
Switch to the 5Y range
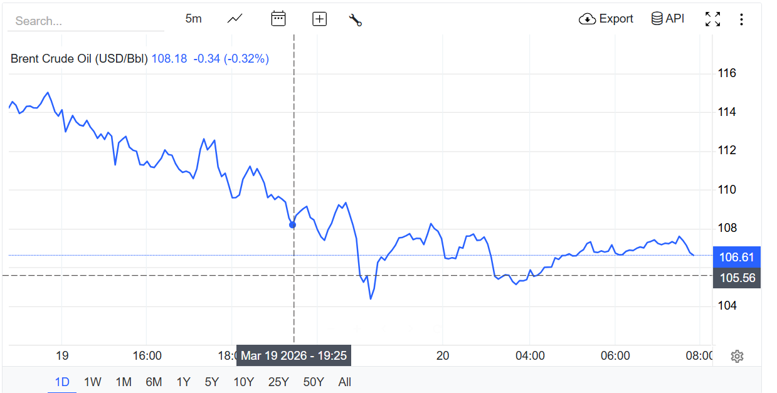click(x=212, y=382)
